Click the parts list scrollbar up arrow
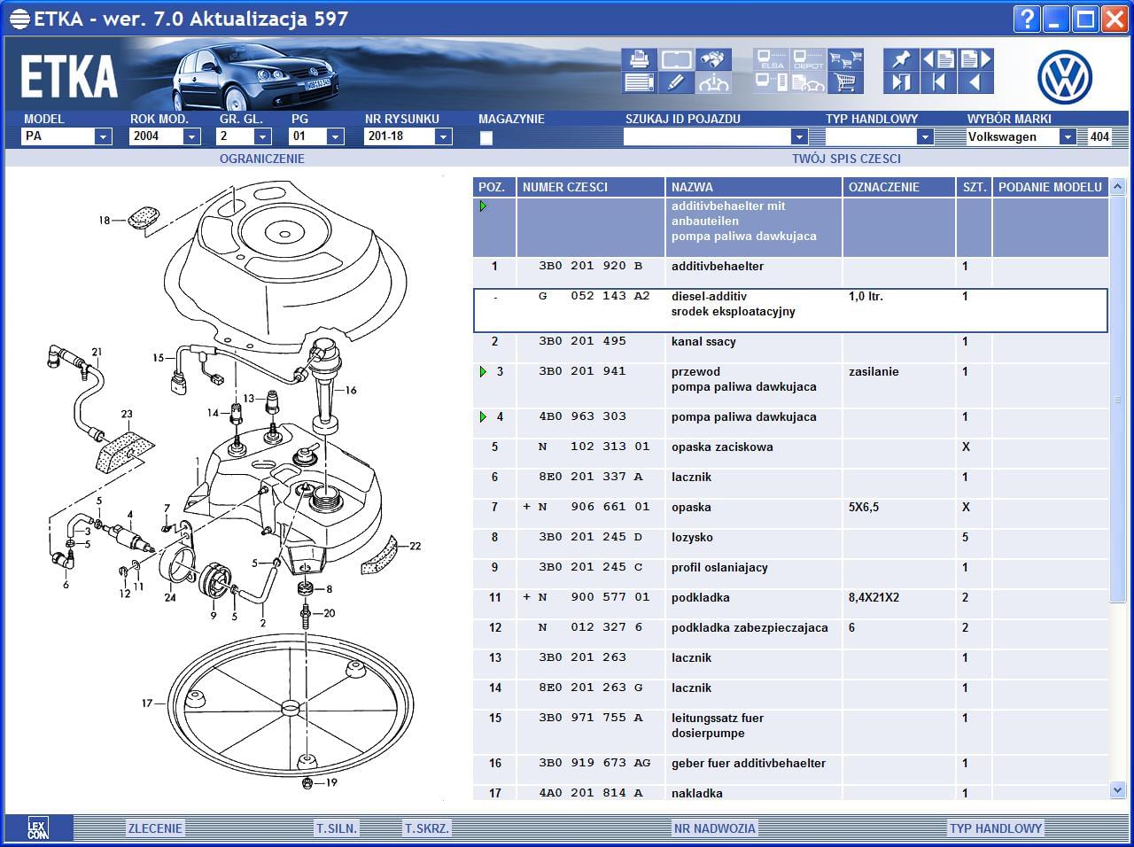 click(1117, 187)
